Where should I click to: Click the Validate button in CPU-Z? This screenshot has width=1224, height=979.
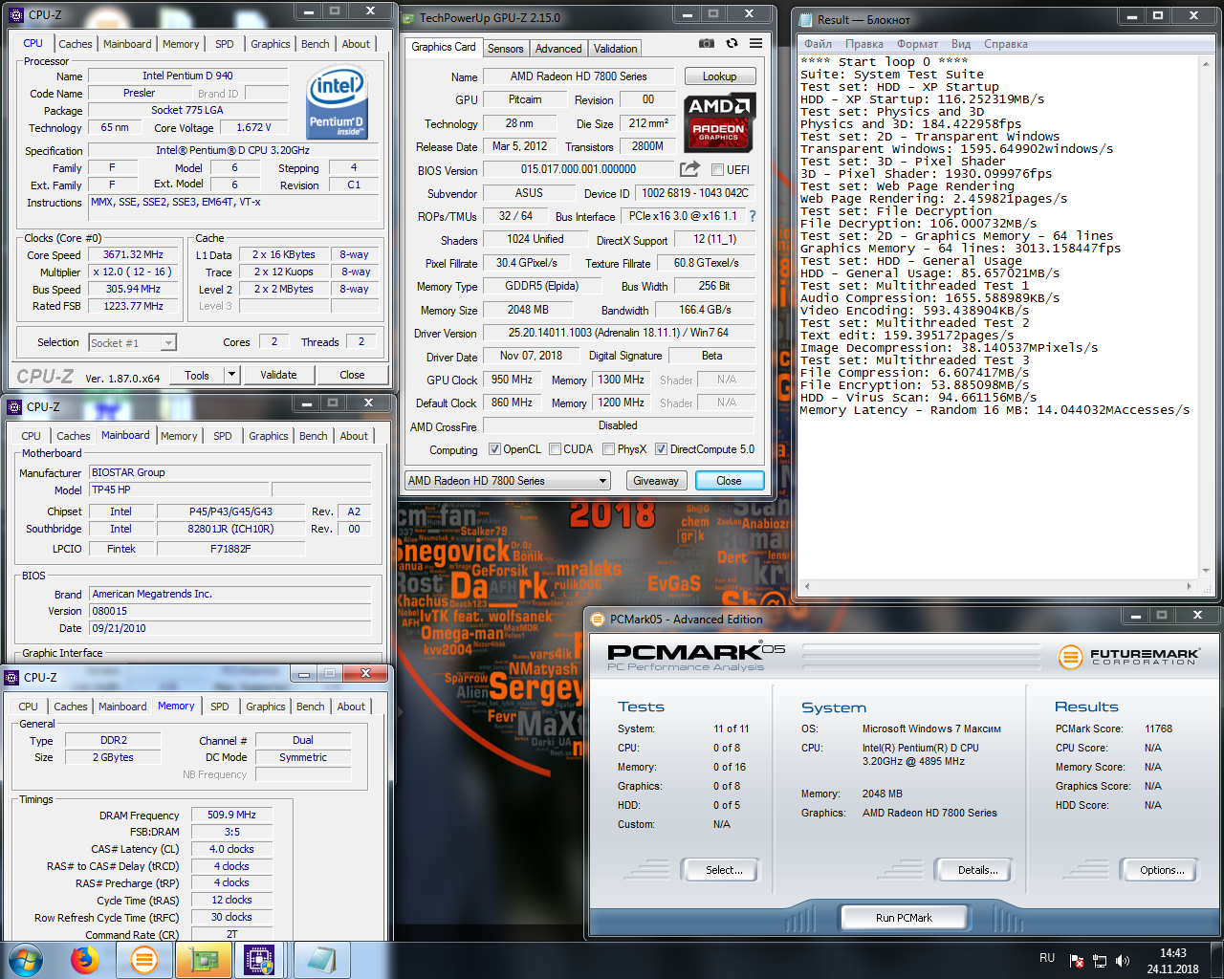[x=278, y=376]
